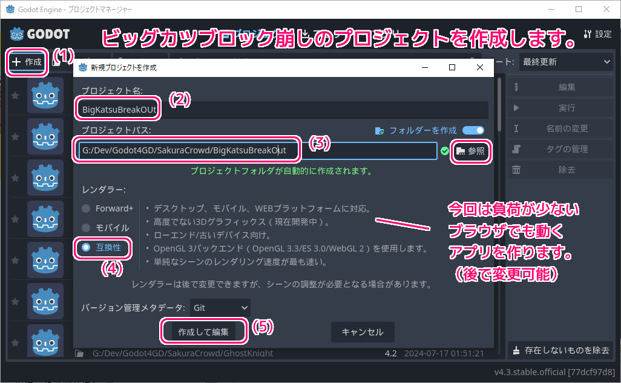The image size is (621, 383).
Task: Click the タグの管理 button
Action: (x=560, y=149)
